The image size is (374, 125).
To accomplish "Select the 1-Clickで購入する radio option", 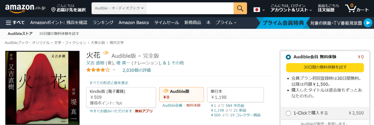I will coord(288,113).
